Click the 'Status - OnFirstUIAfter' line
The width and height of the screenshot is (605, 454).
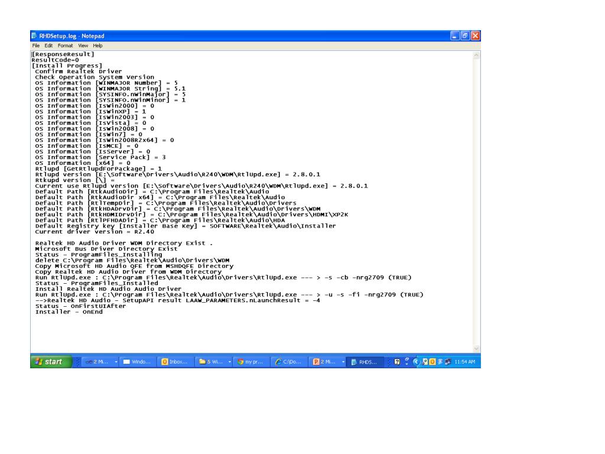point(80,306)
